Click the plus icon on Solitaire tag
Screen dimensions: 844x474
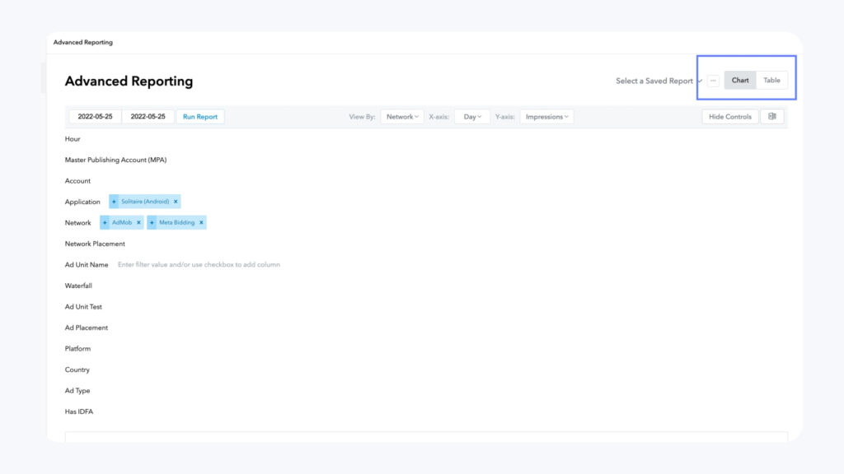[114, 202]
